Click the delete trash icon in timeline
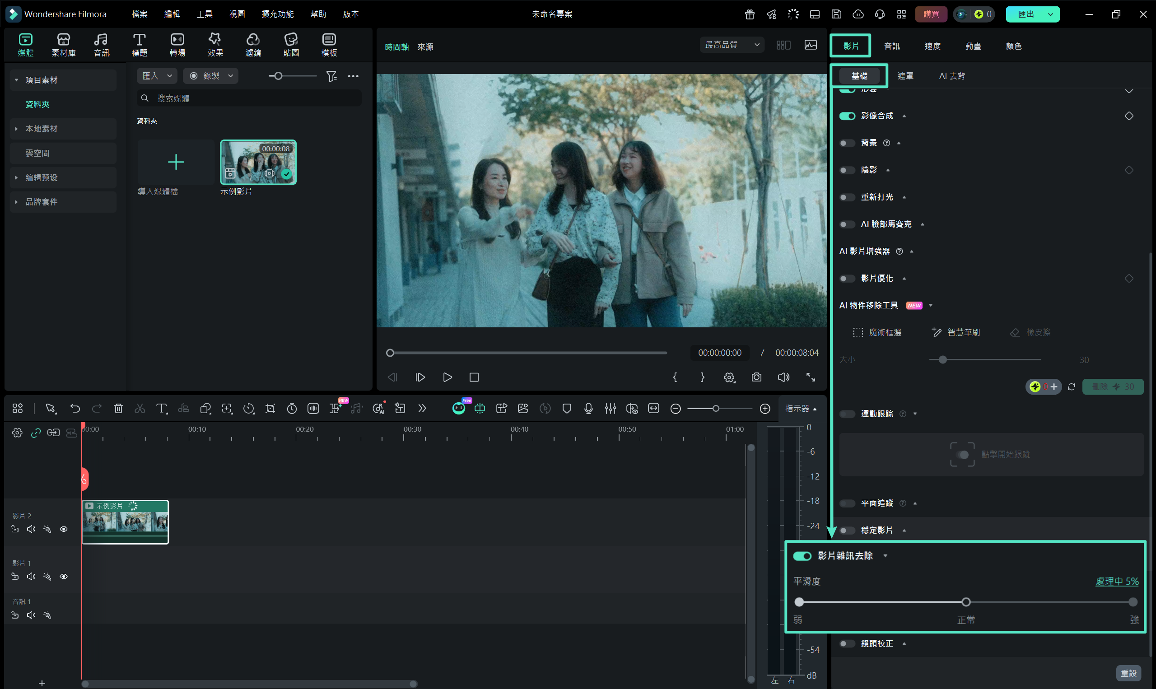Viewport: 1156px width, 689px height. 118,409
